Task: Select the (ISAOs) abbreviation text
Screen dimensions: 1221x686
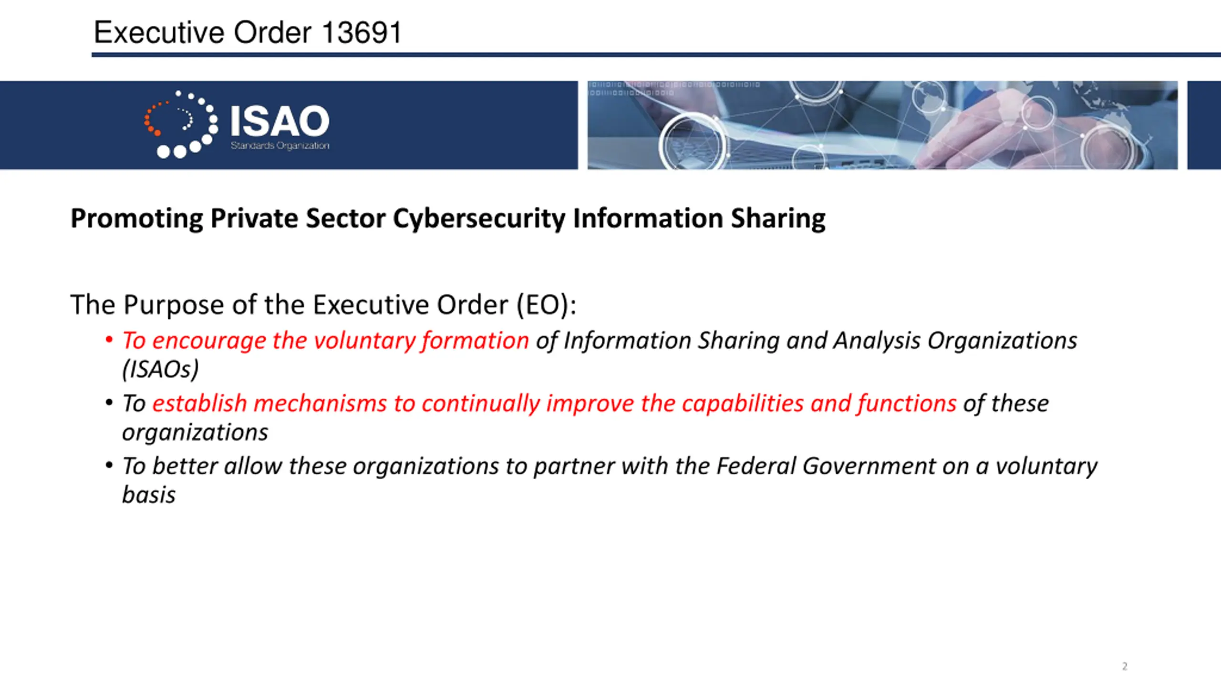Action: [160, 370]
